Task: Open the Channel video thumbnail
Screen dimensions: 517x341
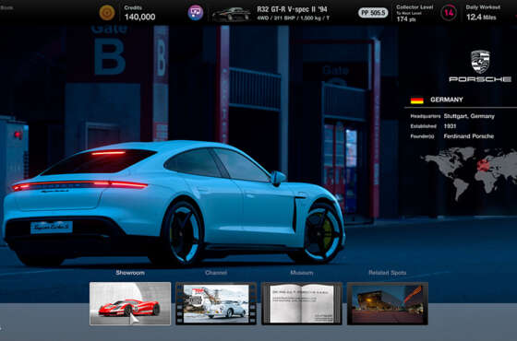Action: 216,303
